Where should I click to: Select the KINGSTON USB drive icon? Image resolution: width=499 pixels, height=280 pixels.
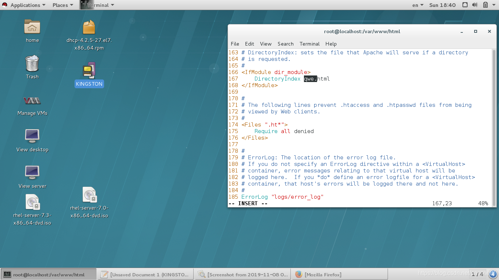[89, 70]
